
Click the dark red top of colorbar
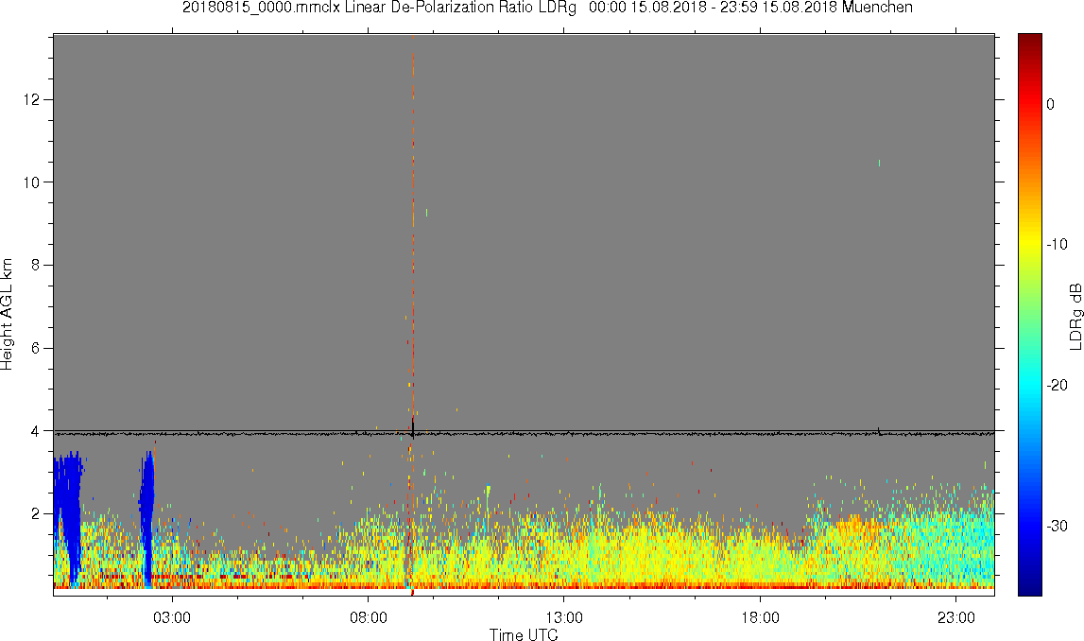pyautogui.click(x=1029, y=43)
